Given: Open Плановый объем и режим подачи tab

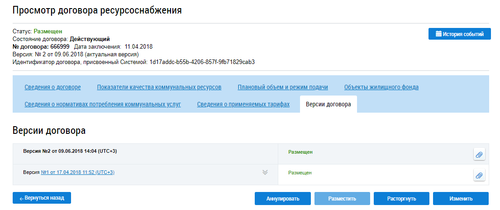Looking at the screenshot, I should pyautogui.click(x=283, y=87).
